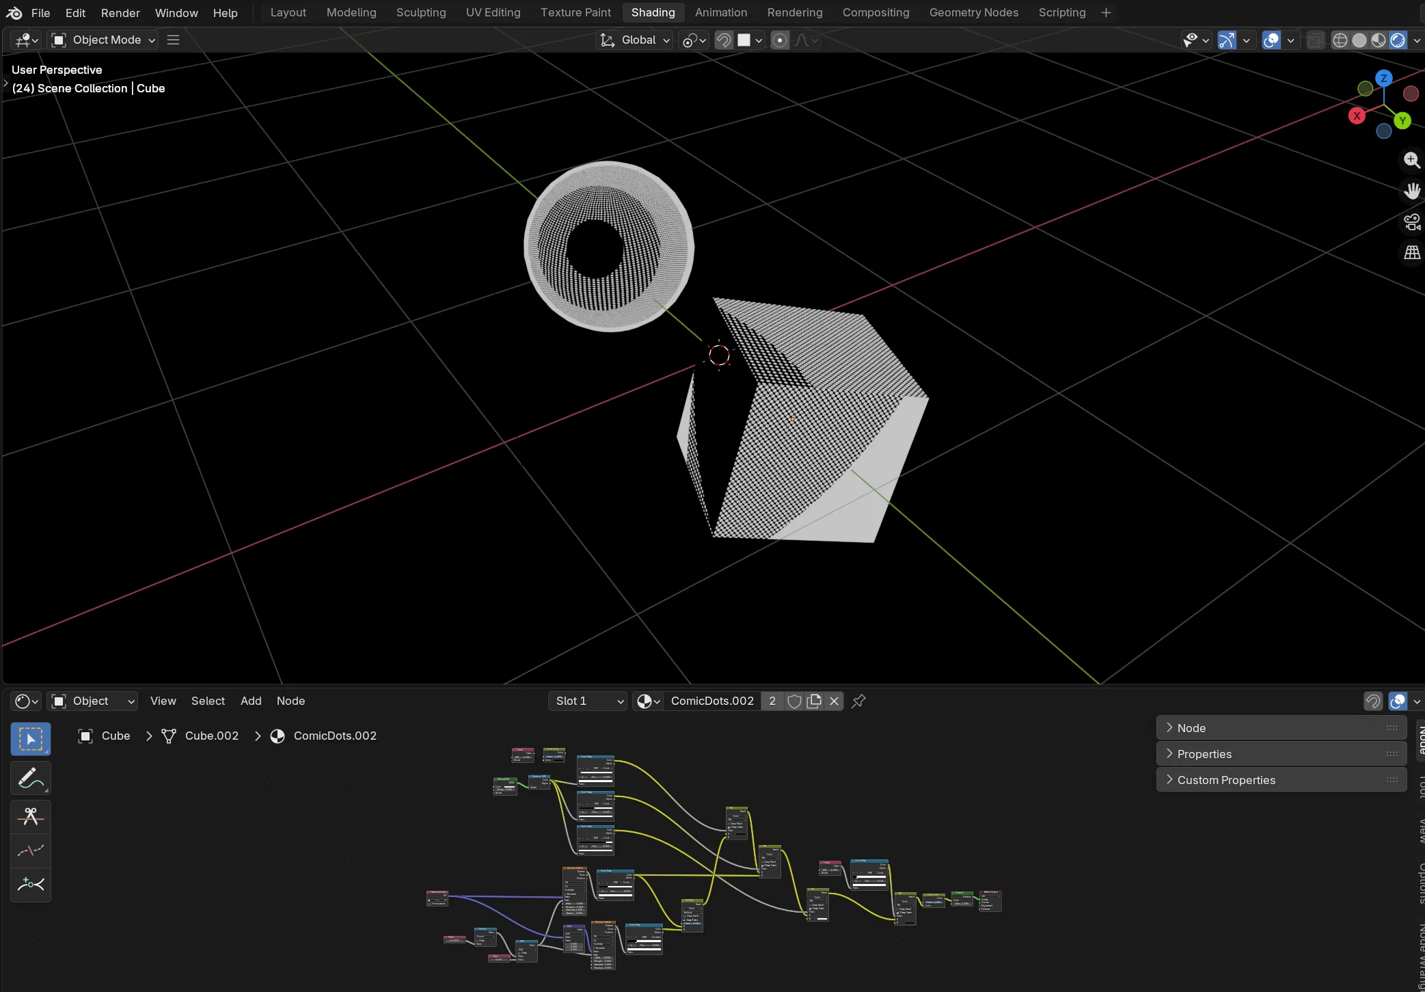
Task: Select the Tweak tool in the shader editor toolbar
Action: coord(30,738)
